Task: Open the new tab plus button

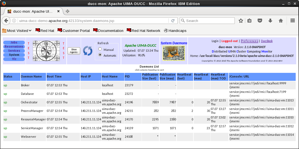Action: coord(68,11)
